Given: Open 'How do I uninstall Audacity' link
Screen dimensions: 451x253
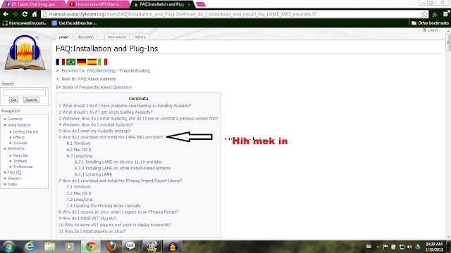Looking at the screenshot, I should (96, 125).
